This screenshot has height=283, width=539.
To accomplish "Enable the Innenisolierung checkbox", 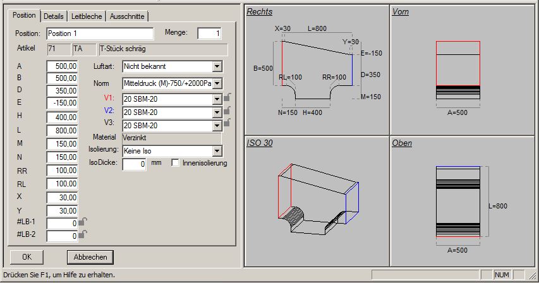I will (x=176, y=164).
